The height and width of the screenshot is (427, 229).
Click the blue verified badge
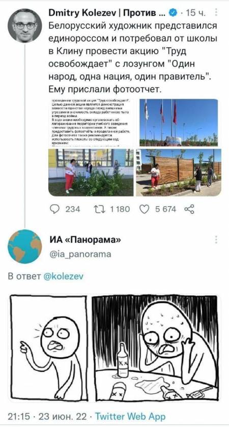(x=173, y=13)
